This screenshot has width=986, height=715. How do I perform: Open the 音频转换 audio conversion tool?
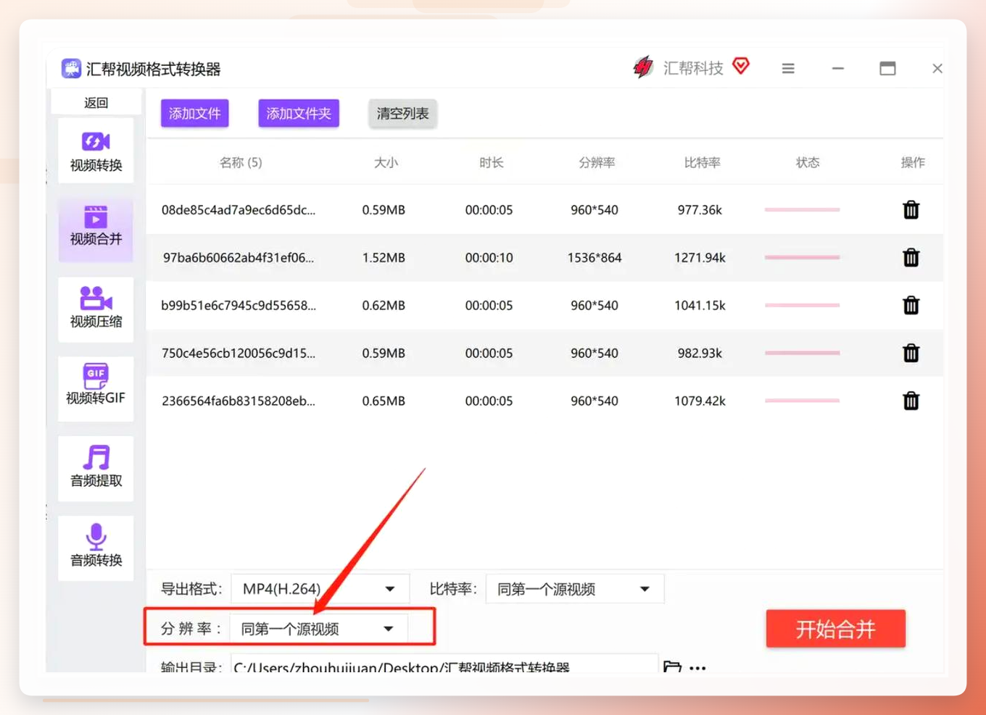click(x=96, y=548)
